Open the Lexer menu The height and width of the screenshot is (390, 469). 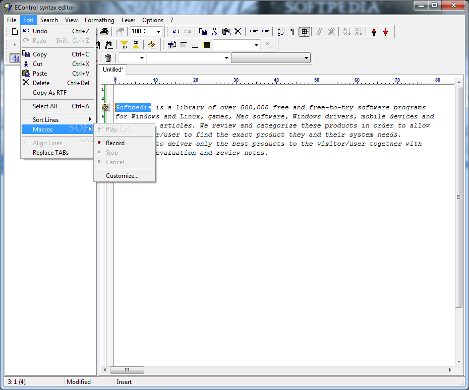(x=128, y=20)
